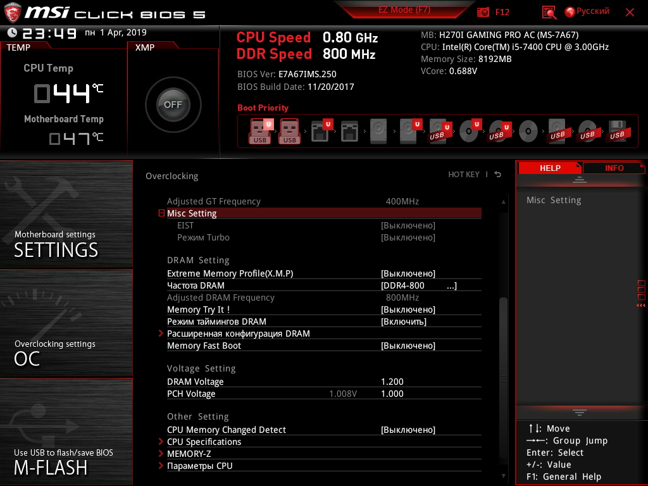
Task: Select the USB floppy boot device
Action: click(x=618, y=131)
